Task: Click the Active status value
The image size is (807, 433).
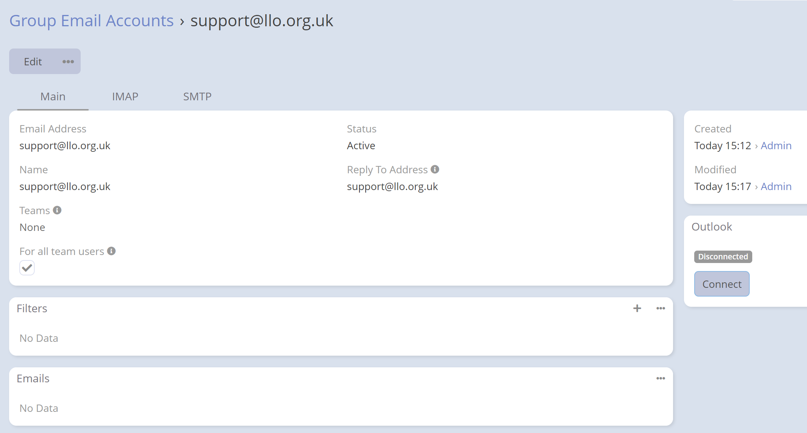Action: (x=361, y=146)
